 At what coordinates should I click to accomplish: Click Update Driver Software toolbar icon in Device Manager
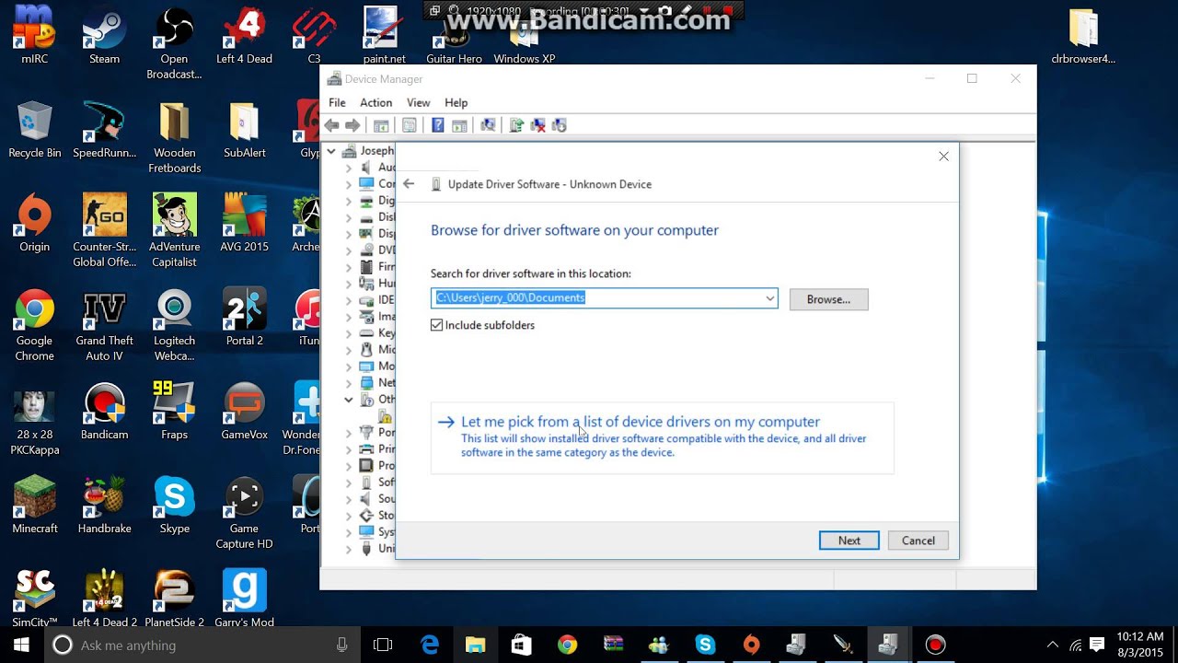tap(516, 125)
